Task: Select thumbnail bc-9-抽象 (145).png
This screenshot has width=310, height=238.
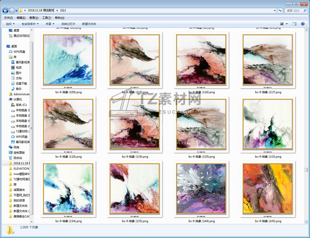Action: tap(268, 189)
